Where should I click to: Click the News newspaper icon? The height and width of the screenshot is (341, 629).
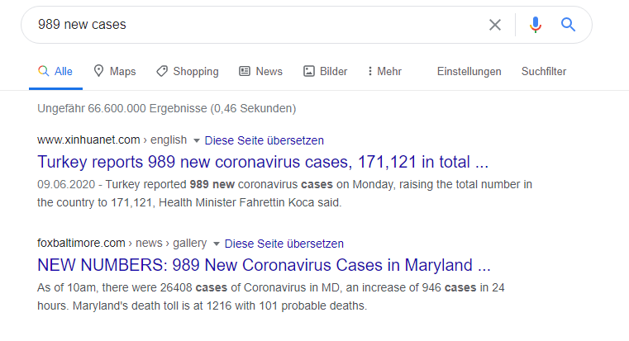click(x=245, y=71)
